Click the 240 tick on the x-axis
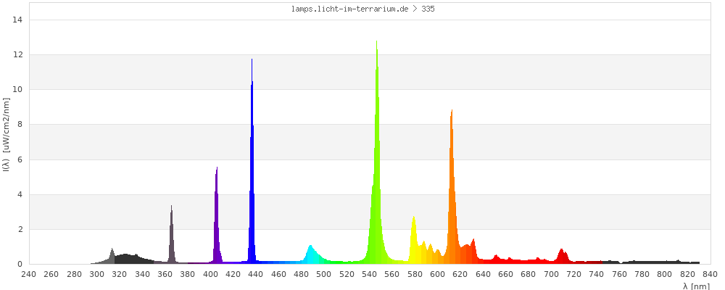 29,274
